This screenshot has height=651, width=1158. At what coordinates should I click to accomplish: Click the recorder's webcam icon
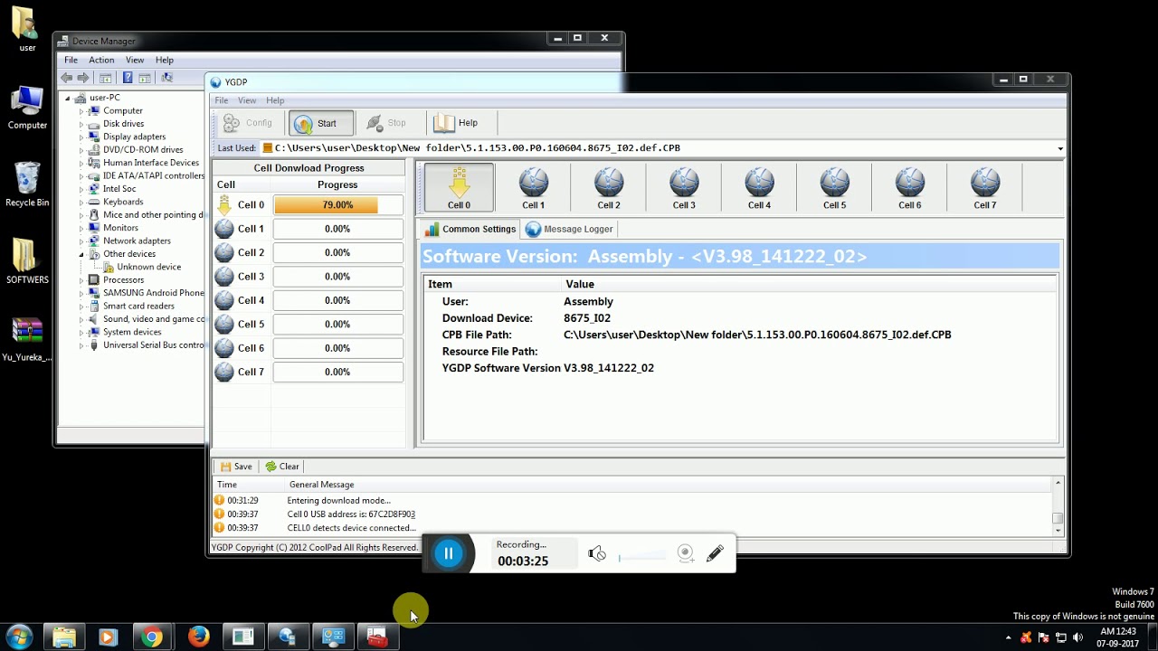[x=686, y=554]
